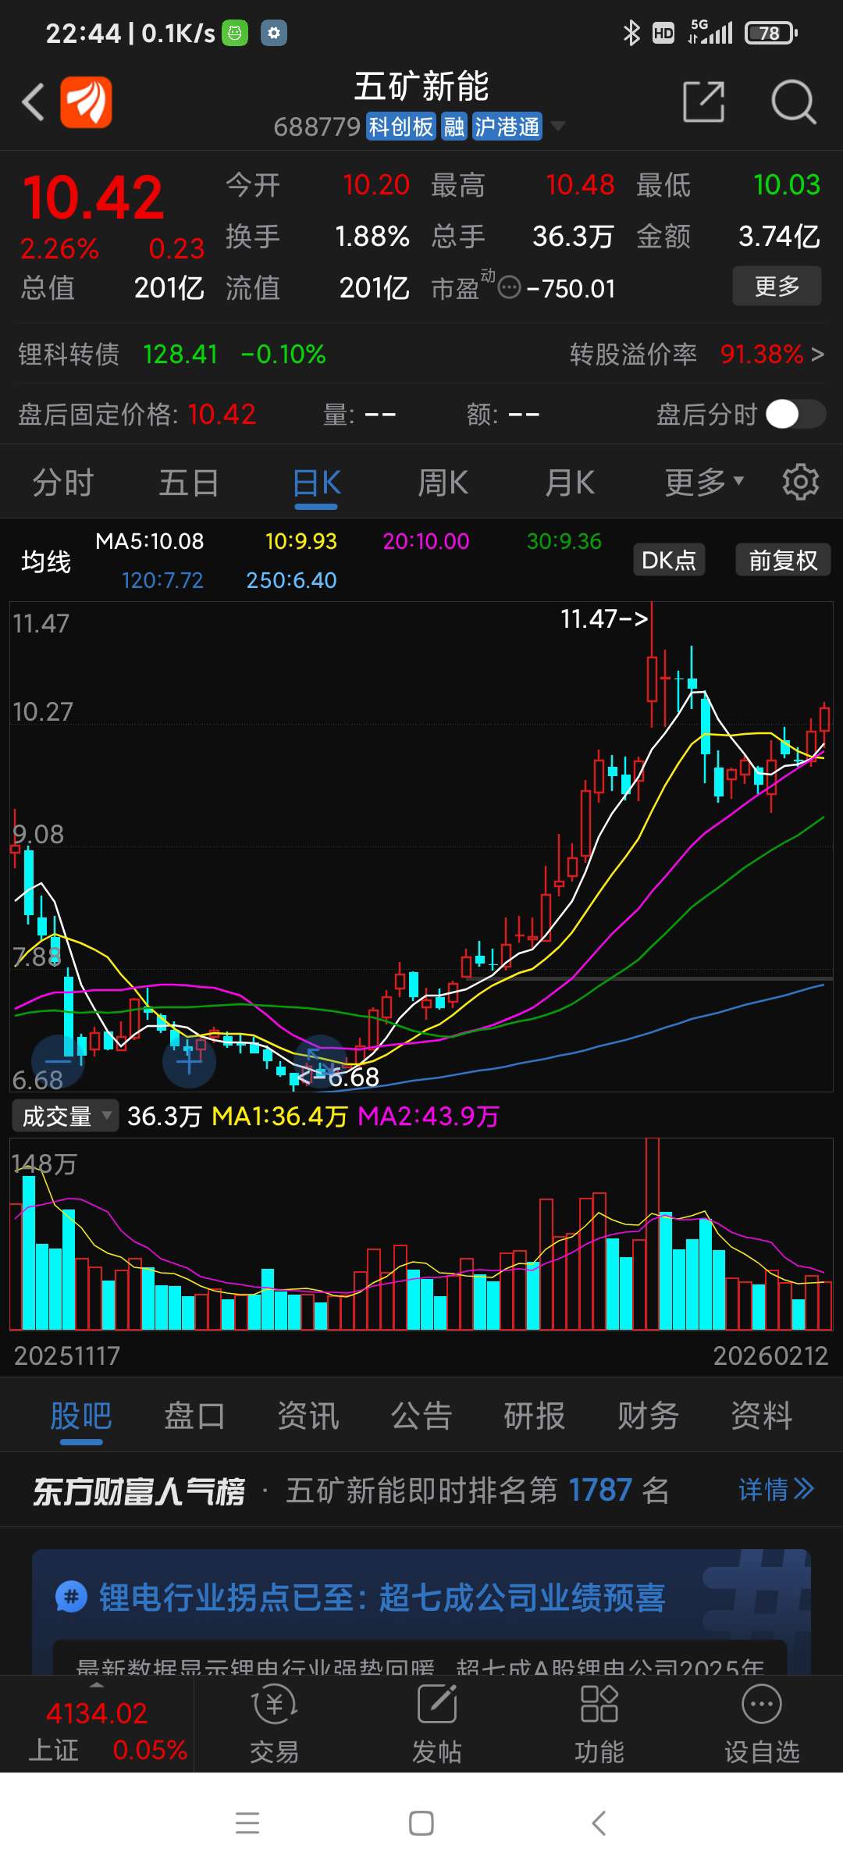Open the 功能 functions icon
The height and width of the screenshot is (1874, 843).
(599, 1723)
